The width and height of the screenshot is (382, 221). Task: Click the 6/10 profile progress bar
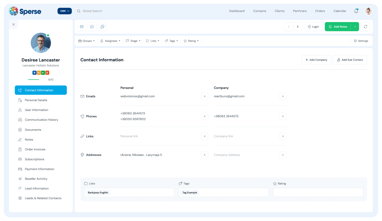coord(37,80)
